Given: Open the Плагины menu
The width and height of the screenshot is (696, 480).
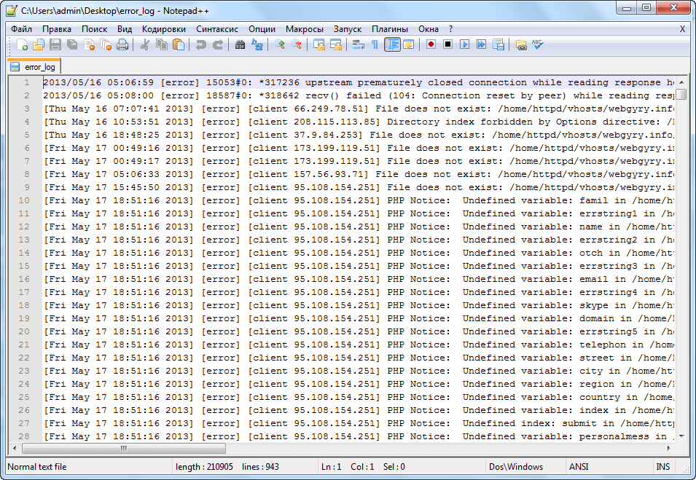Looking at the screenshot, I should pos(390,29).
